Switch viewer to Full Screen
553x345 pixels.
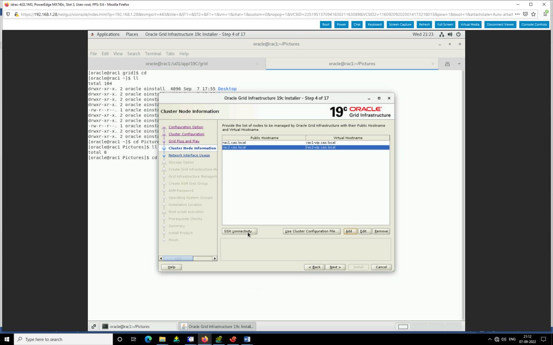tap(445, 24)
